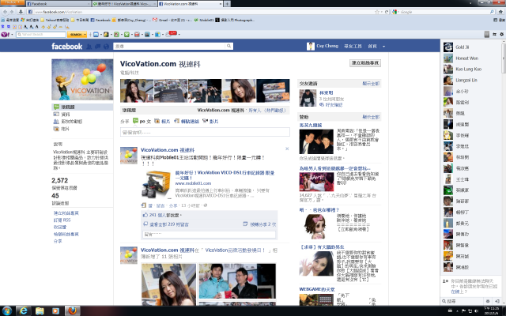Open the www.mobile01.com link
Image resolution: width=506 pixels, height=316 pixels.
[x=193, y=183]
